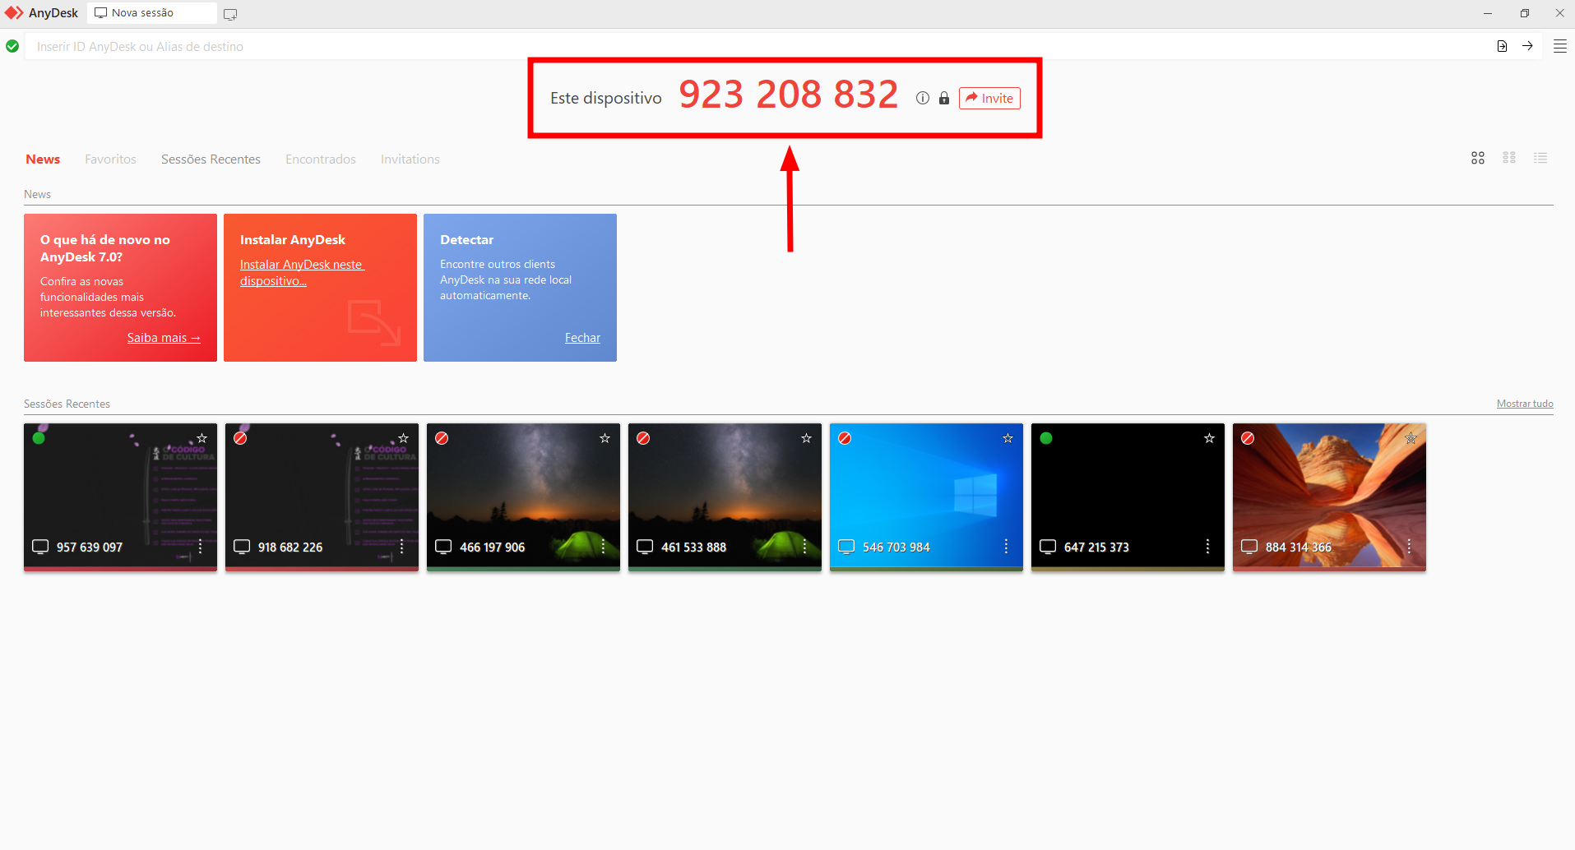Screen dimensions: 1575x850
Task: Click offline status icon on 884 314 366
Action: (x=1248, y=438)
